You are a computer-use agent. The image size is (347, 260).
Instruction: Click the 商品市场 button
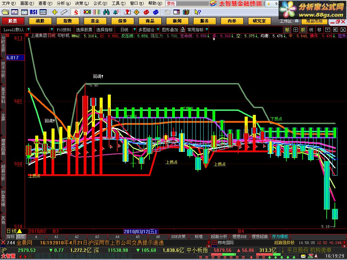314,21
